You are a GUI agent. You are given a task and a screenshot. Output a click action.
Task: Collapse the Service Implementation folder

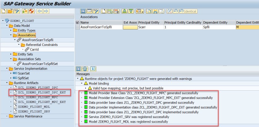click(x=7, y=68)
